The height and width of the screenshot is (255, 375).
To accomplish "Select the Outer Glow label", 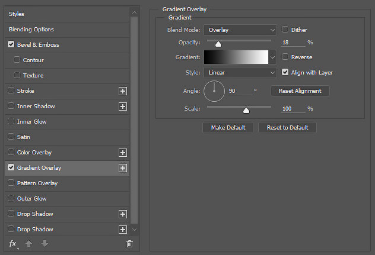I will pos(32,198).
